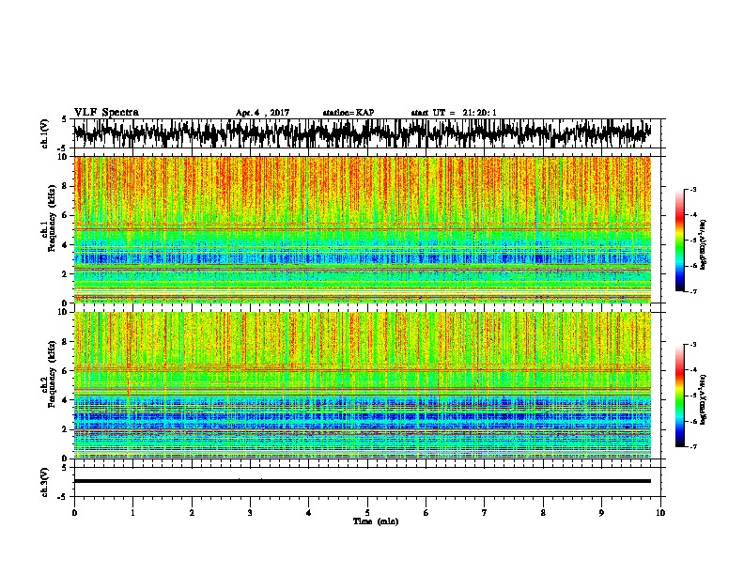Click the "start UT = 21:20:1" text

click(x=454, y=113)
